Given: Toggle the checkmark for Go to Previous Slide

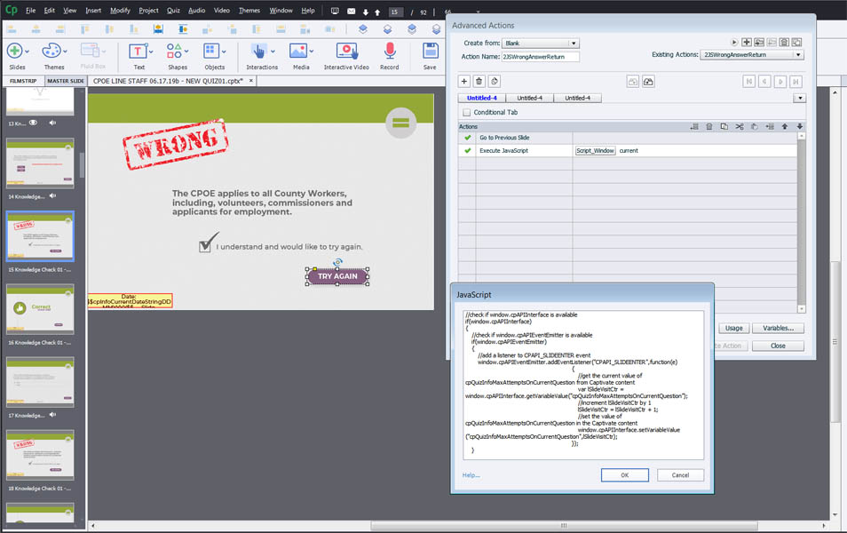Looking at the screenshot, I should coord(467,138).
